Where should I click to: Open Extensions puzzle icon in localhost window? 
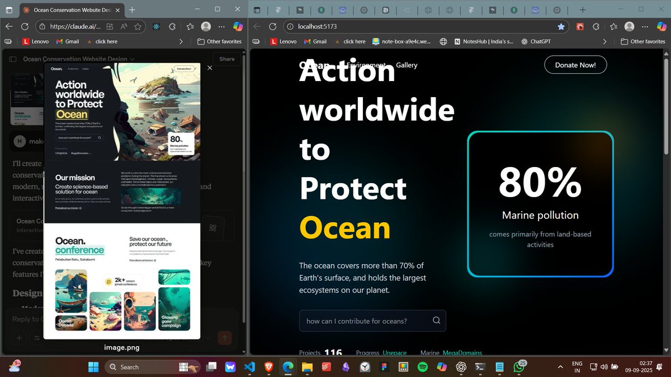[x=596, y=26]
